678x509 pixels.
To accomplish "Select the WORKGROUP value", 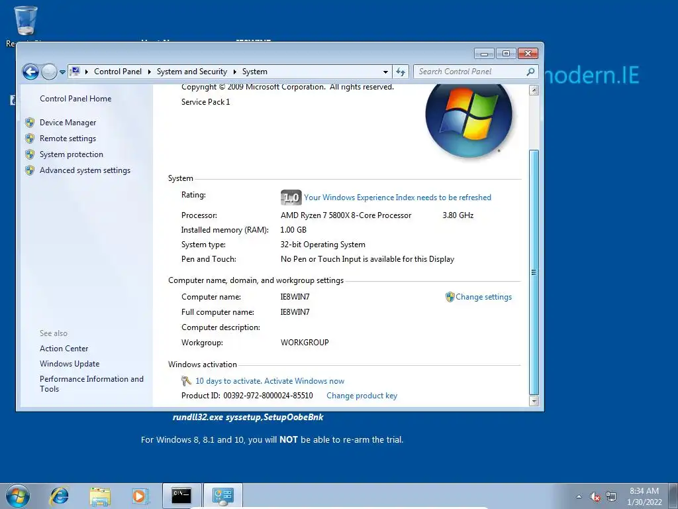I will [305, 343].
